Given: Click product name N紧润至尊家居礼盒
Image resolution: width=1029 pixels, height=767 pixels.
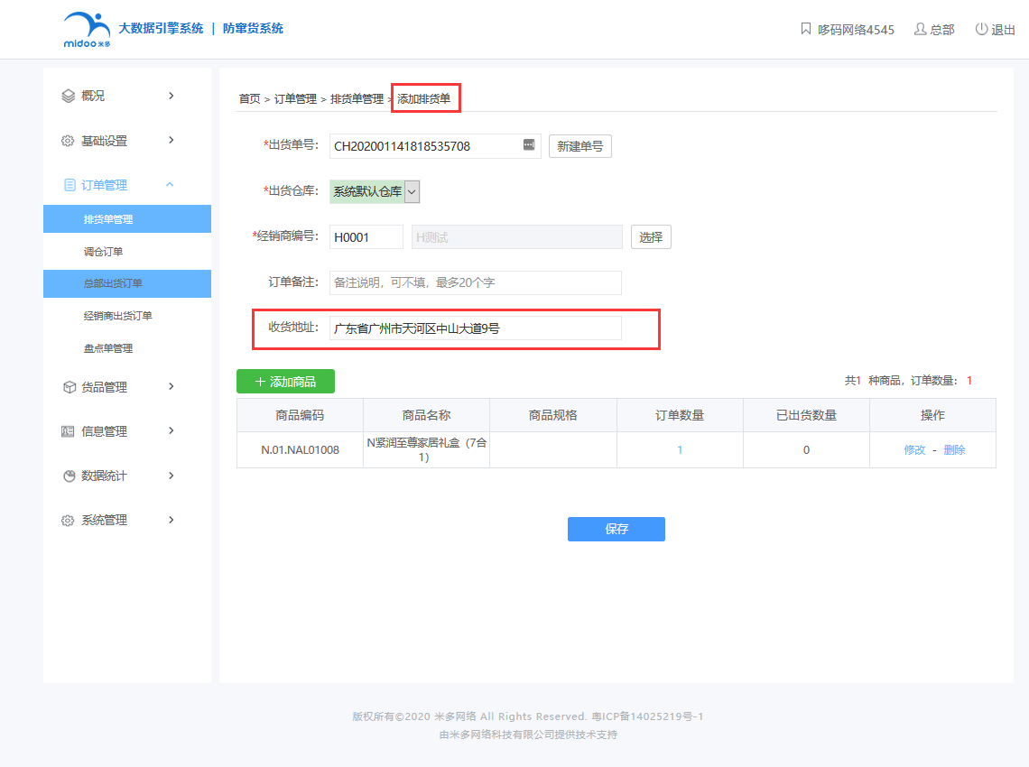Looking at the screenshot, I should (x=427, y=450).
